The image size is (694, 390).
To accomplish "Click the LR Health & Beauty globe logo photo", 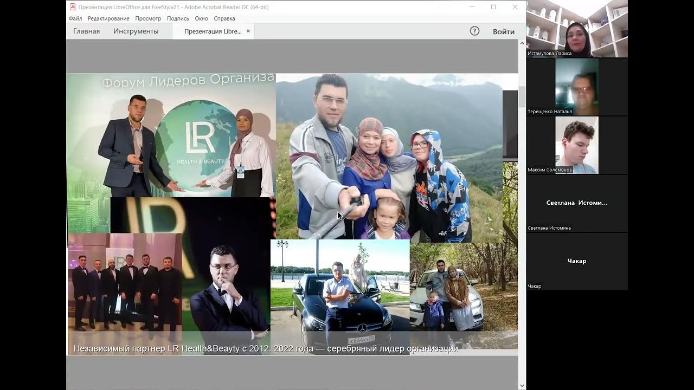I will [x=171, y=135].
